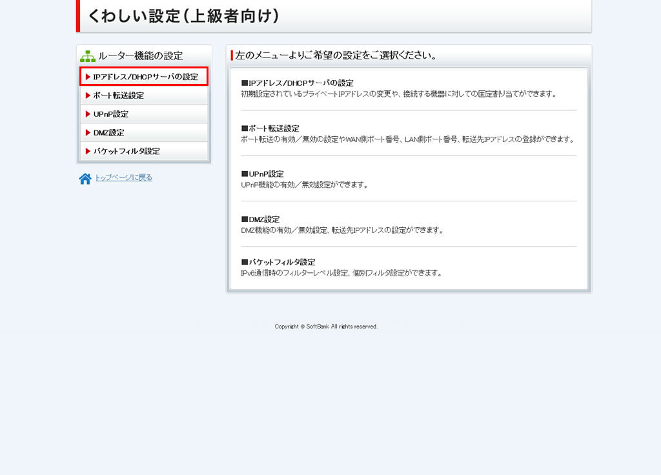Viewport: 661px width, 475px height.
Task: Click red arrow beside sidebar パケットフィルタ設定
Action: coord(88,152)
